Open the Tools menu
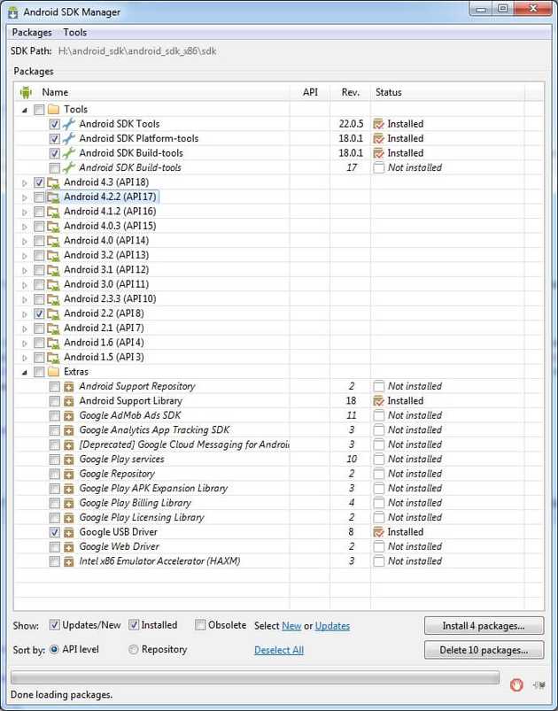The height and width of the screenshot is (711, 558). pyautogui.click(x=75, y=33)
